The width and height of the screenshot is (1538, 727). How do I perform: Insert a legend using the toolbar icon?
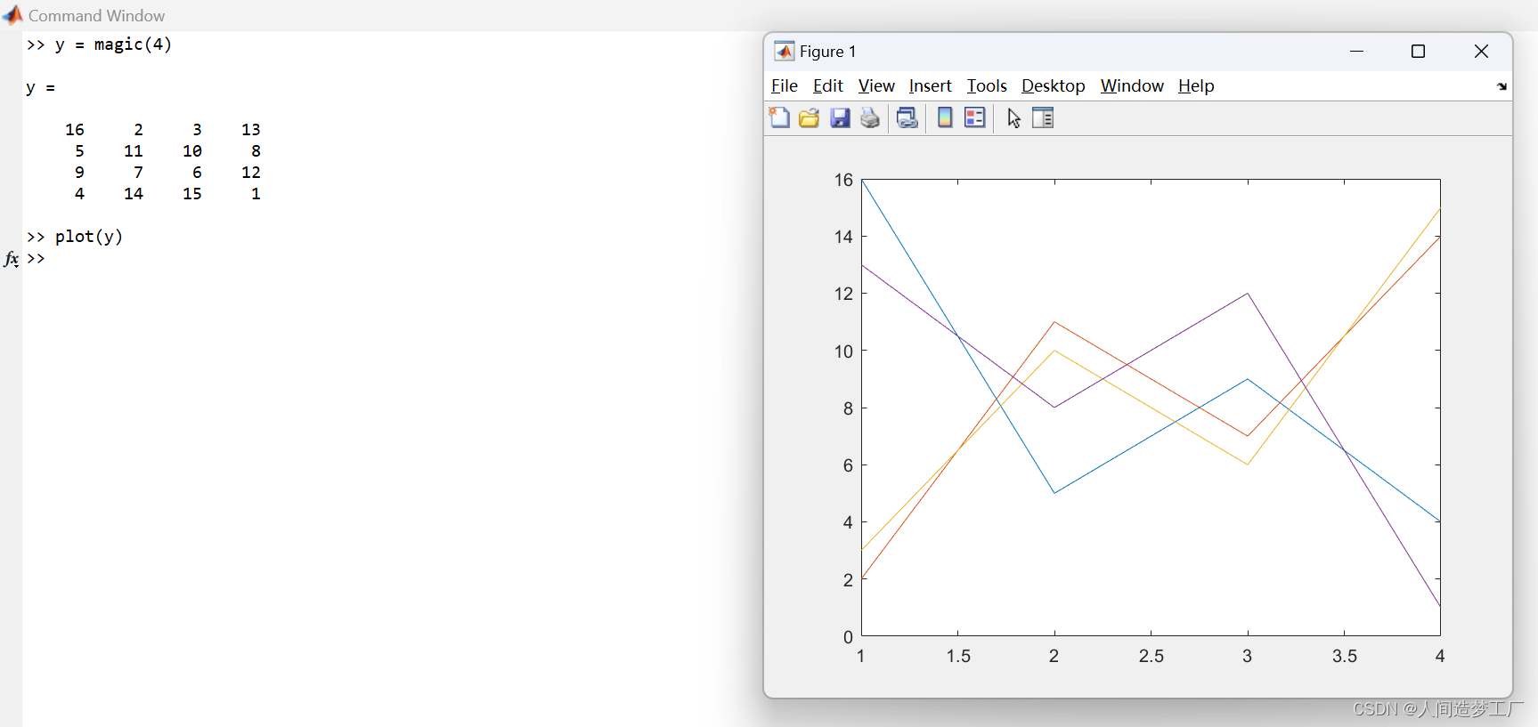[975, 117]
